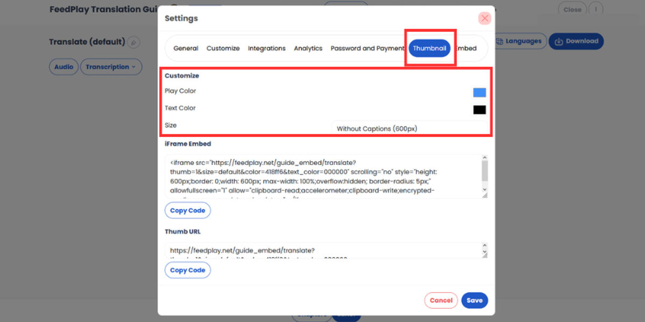Click the edit pencil beside Translate (default)

click(134, 42)
